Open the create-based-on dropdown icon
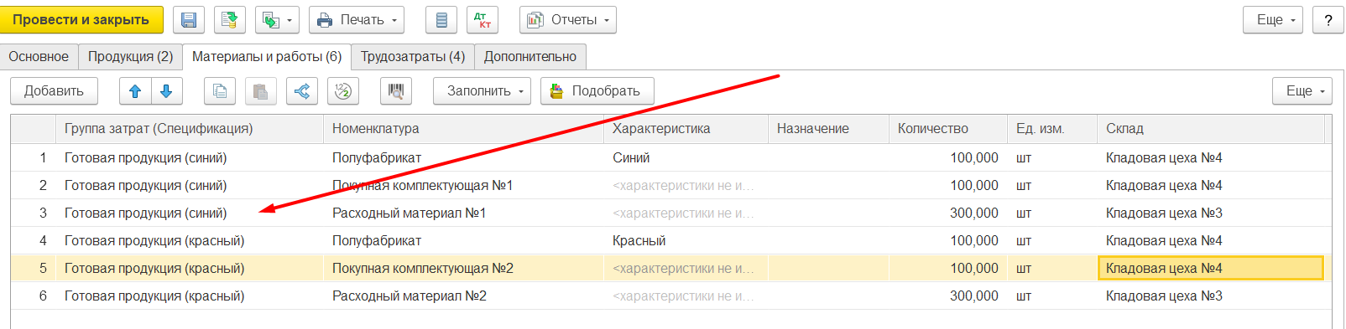This screenshot has width=1346, height=329. pyautogui.click(x=277, y=19)
